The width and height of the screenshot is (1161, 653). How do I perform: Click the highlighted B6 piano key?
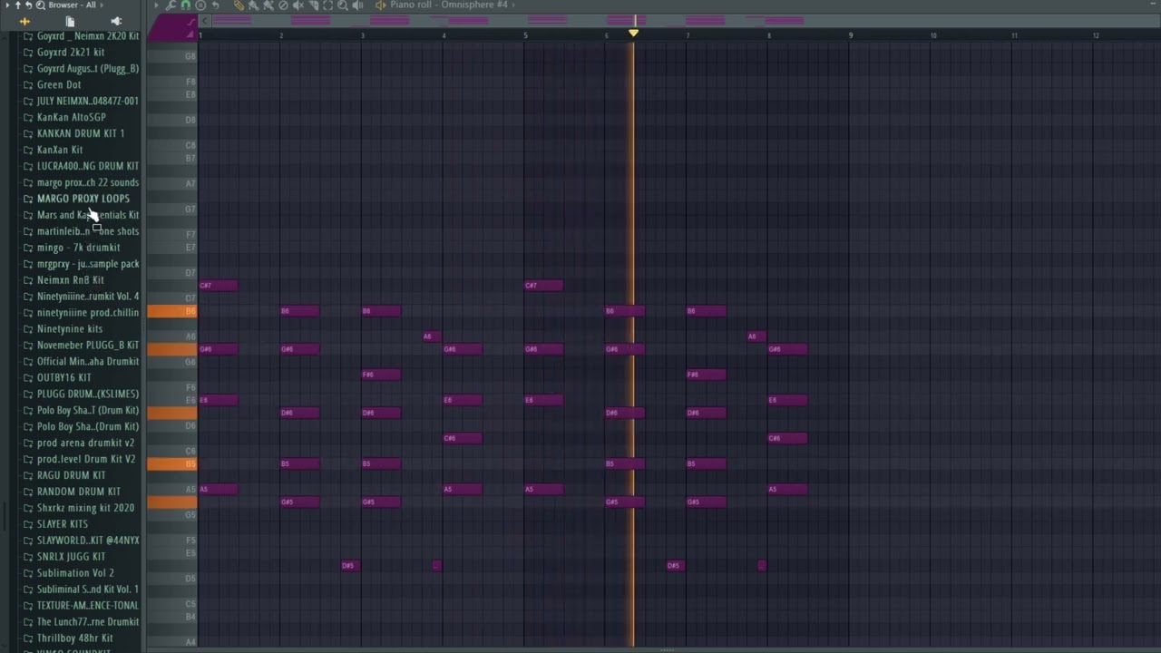point(171,311)
